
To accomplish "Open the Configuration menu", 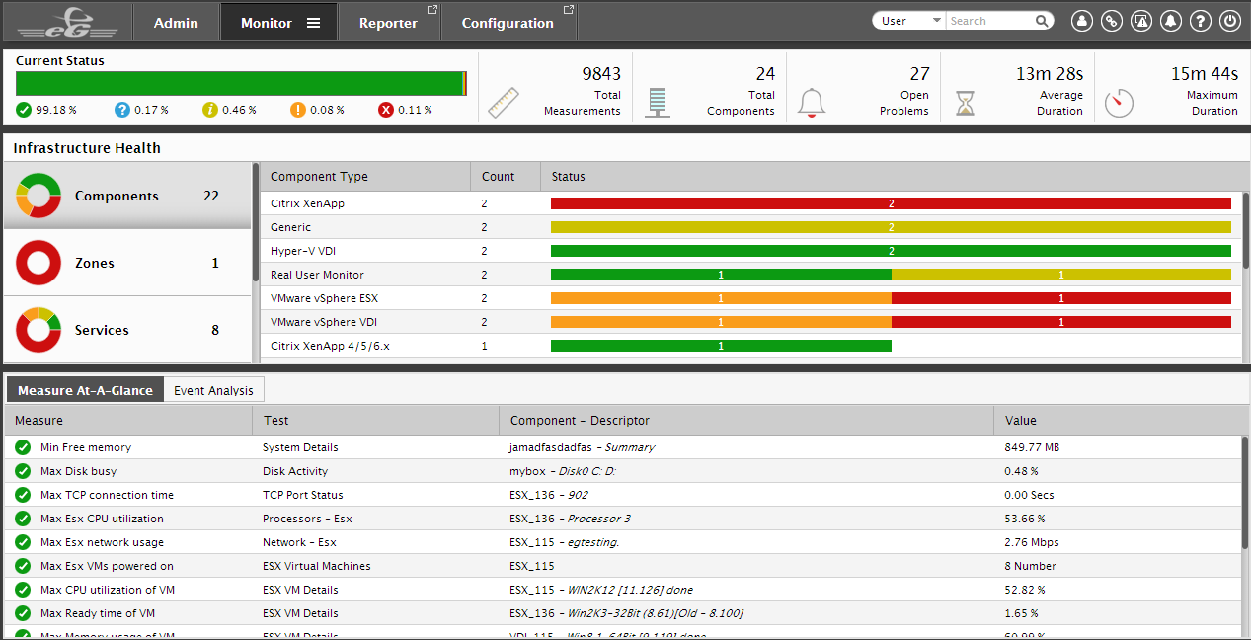I will click(x=508, y=22).
